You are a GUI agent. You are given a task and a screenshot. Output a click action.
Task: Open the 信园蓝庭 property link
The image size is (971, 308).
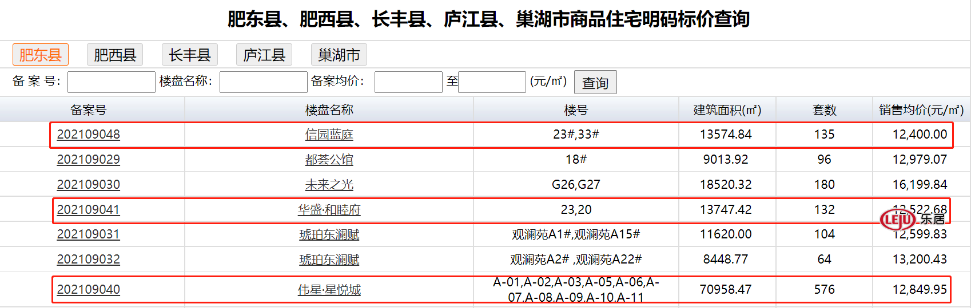point(329,135)
